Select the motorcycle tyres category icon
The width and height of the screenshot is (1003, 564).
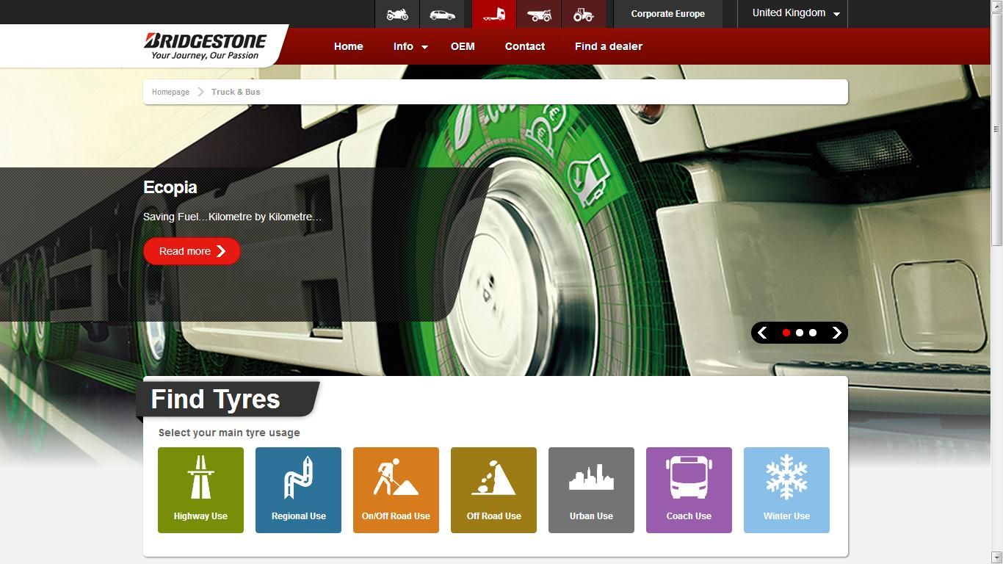[x=397, y=13]
